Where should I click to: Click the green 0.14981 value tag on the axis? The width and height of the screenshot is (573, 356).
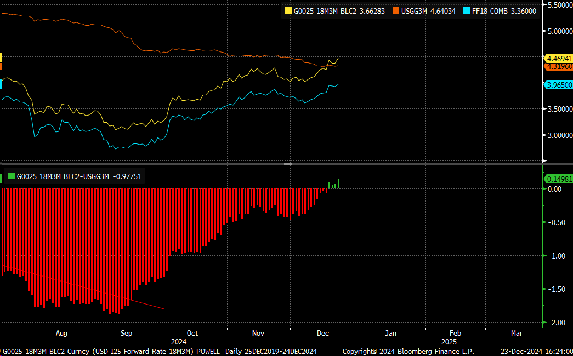click(x=558, y=179)
